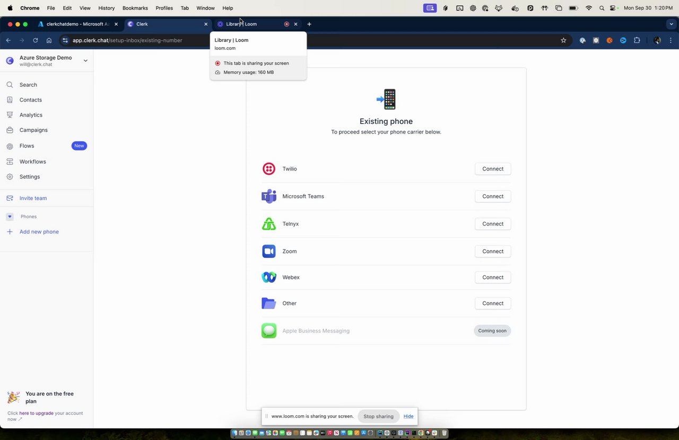The width and height of the screenshot is (679, 440).
Task: Click Invite team in the sidebar
Action: click(x=33, y=198)
